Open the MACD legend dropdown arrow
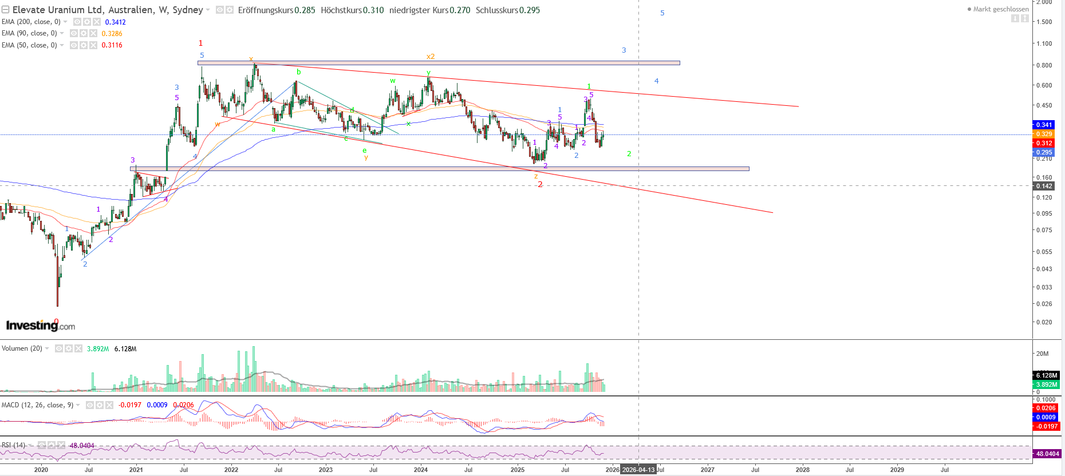1065x476 pixels. click(78, 405)
